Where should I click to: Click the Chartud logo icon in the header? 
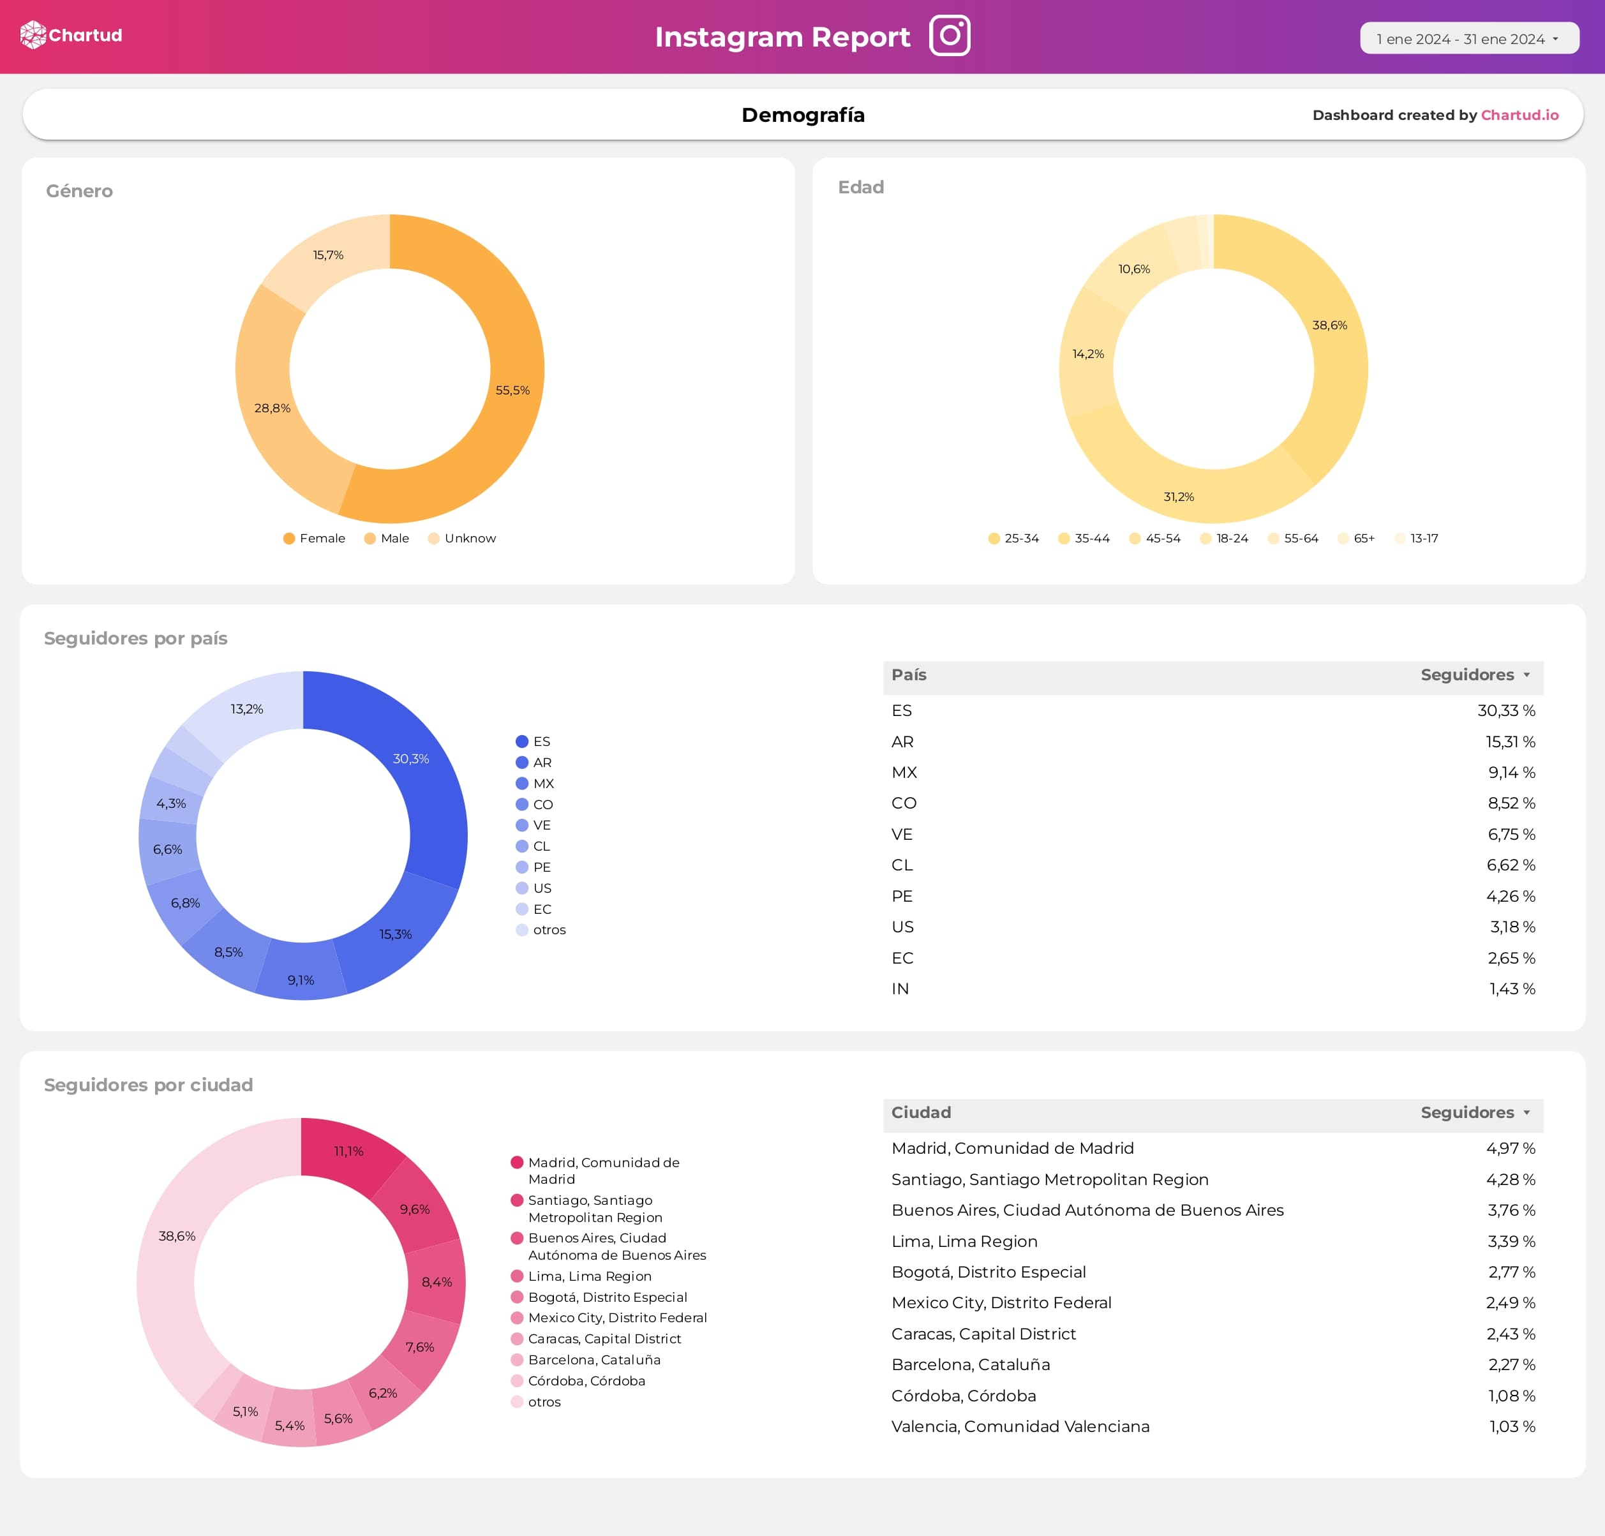33,34
